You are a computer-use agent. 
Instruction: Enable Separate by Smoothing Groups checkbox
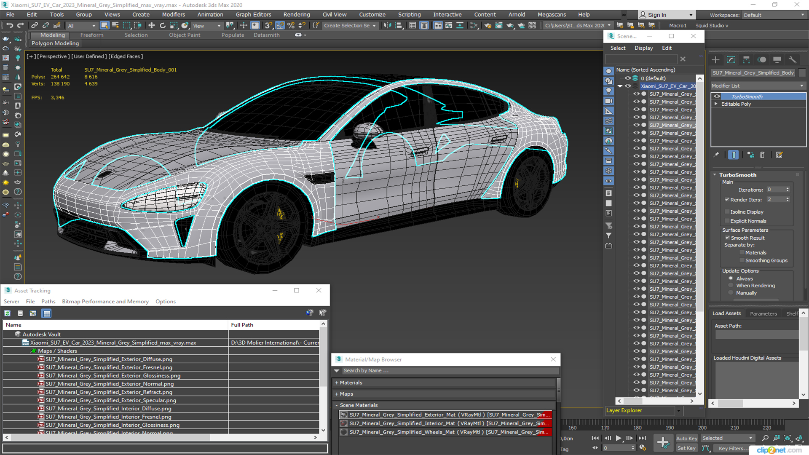coord(742,261)
